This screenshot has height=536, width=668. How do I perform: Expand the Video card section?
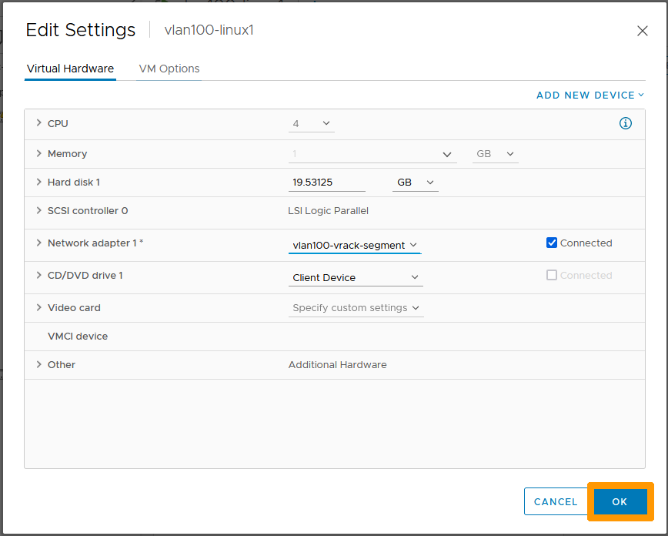(38, 307)
